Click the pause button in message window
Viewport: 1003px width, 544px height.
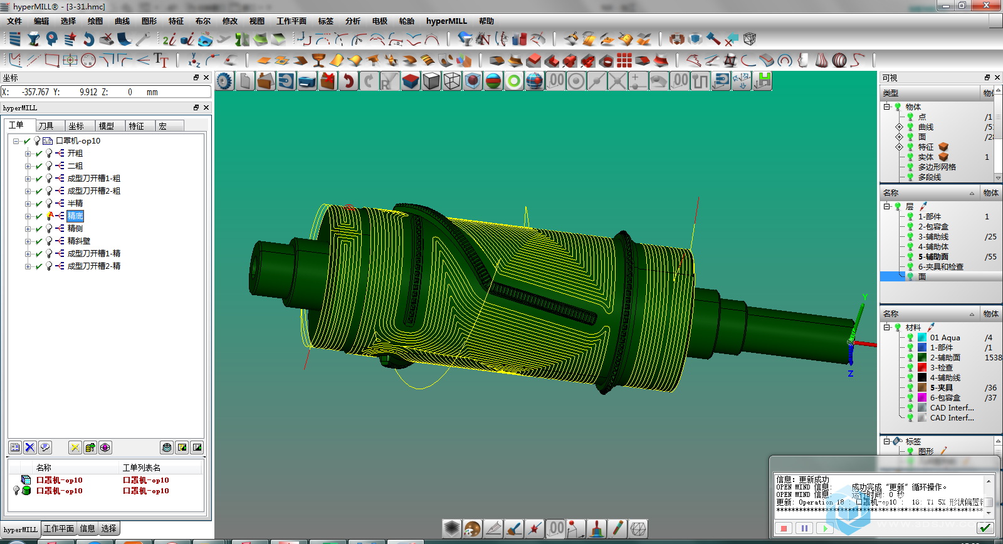click(x=804, y=528)
